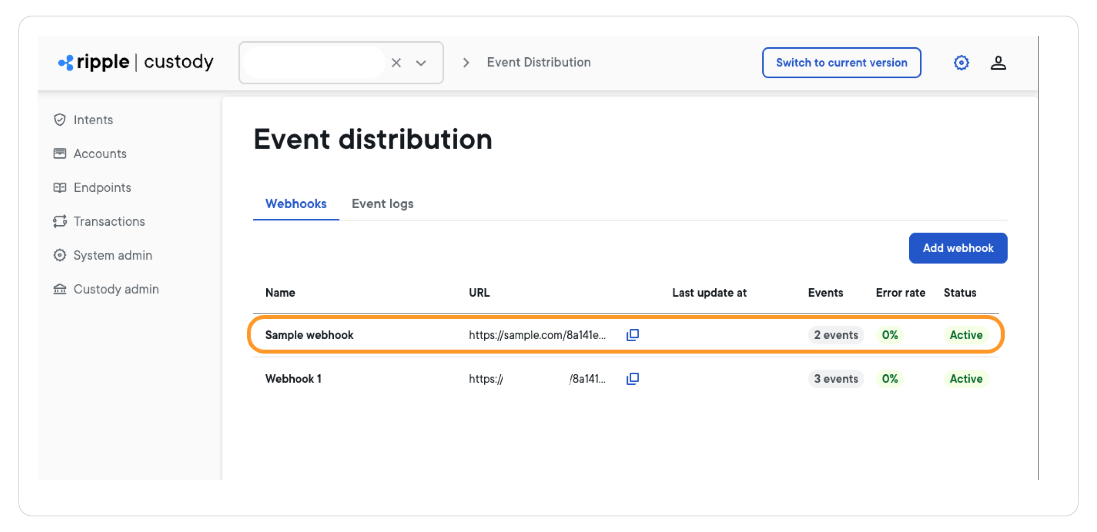Image resolution: width=1097 pixels, height=532 pixels.
Task: Click the Webhook 1 URL text
Action: [537, 379]
